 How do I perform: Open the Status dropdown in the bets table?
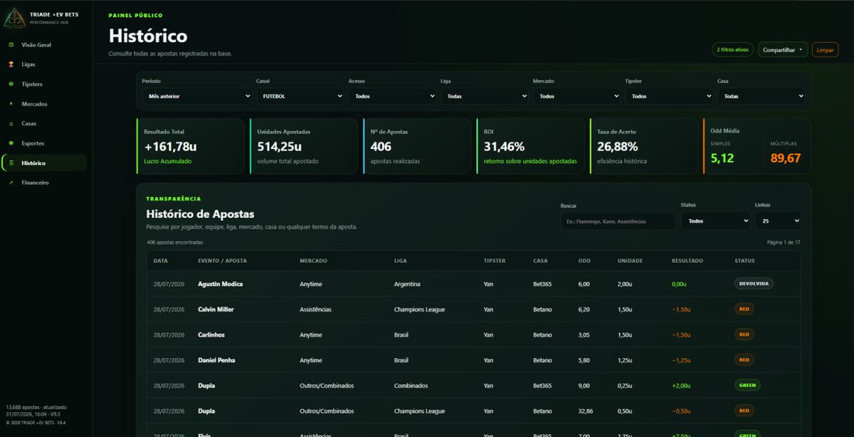715,221
